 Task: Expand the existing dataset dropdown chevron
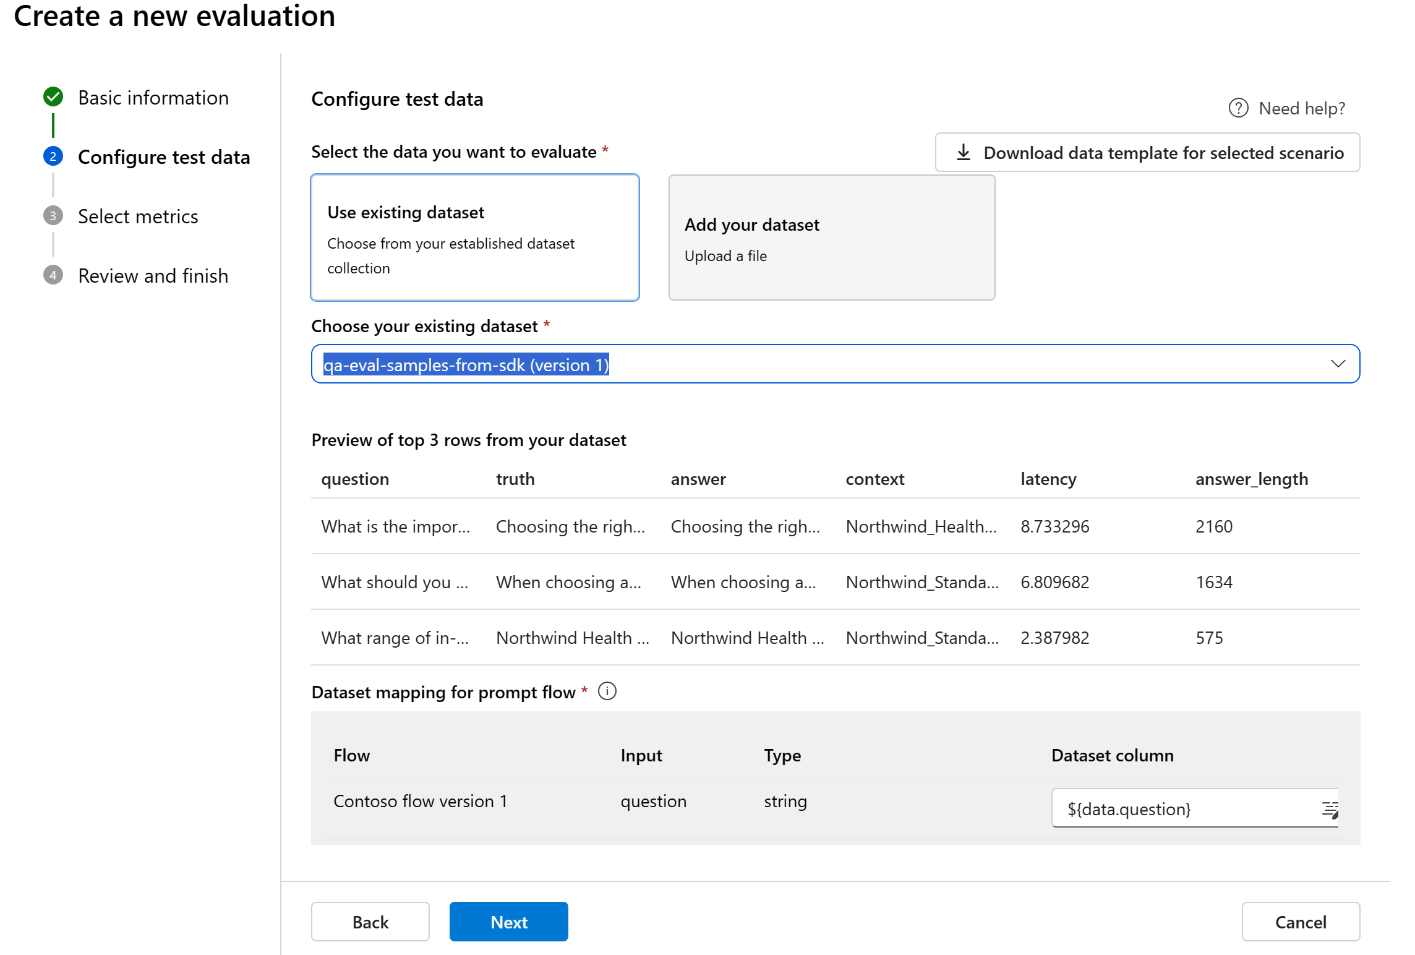tap(1338, 364)
